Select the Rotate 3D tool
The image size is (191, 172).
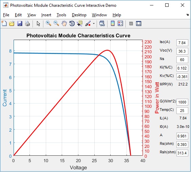coord(72,23)
